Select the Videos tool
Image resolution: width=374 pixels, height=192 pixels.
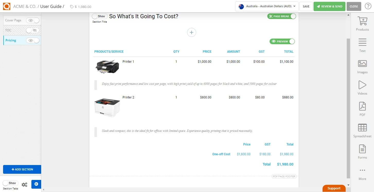(362, 87)
